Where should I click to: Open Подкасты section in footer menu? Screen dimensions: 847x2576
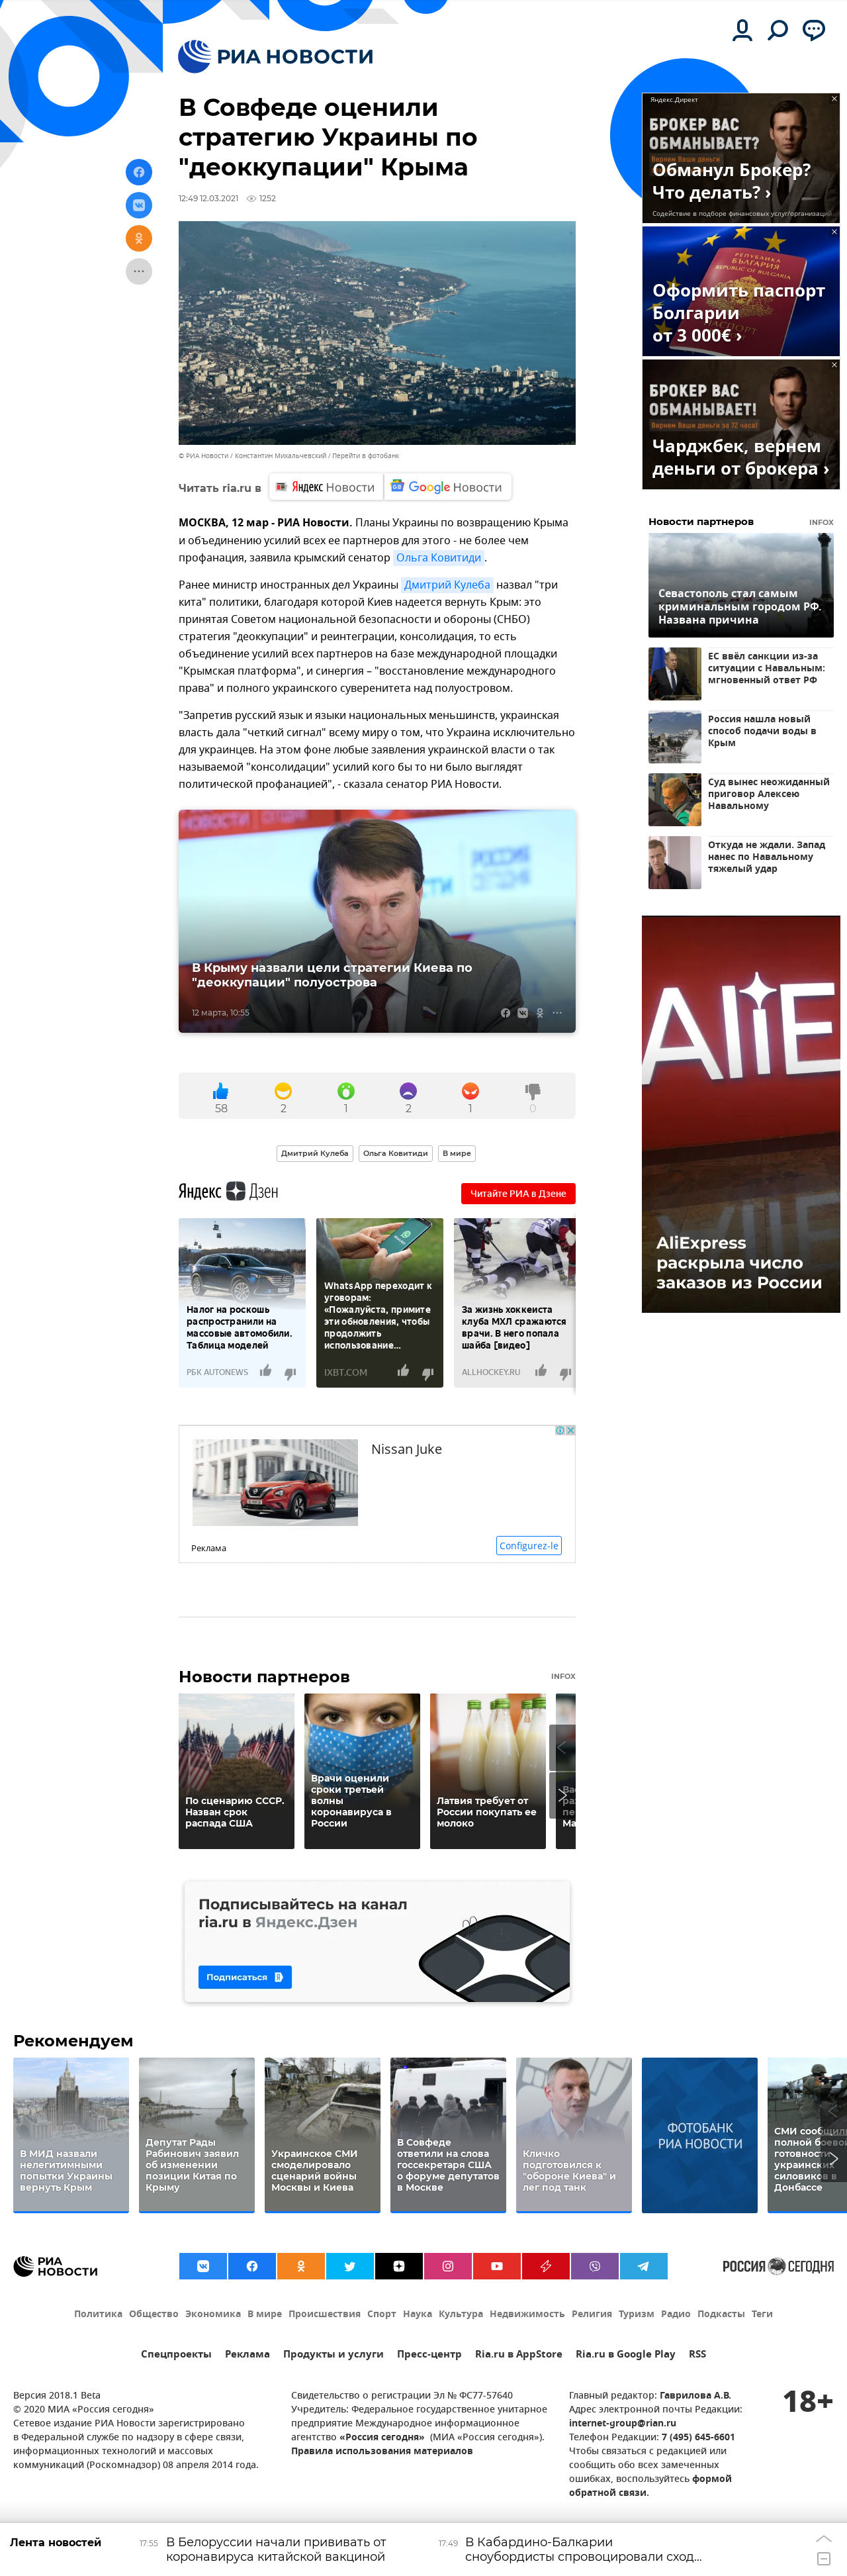(721, 2313)
